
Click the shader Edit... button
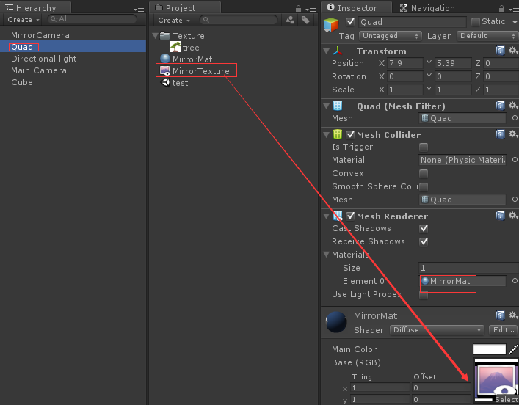[503, 330]
